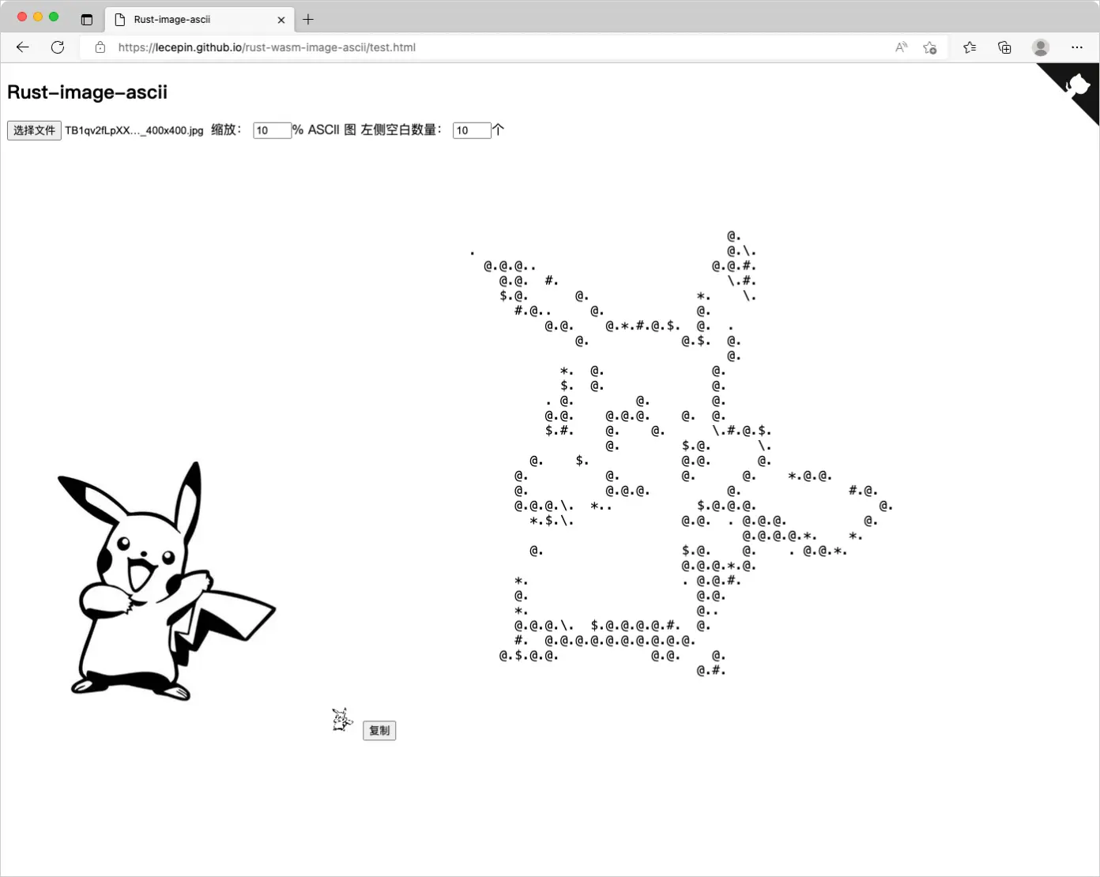The image size is (1100, 877).
Task: Click the 左侧空白数量 label
Action: pos(401,130)
